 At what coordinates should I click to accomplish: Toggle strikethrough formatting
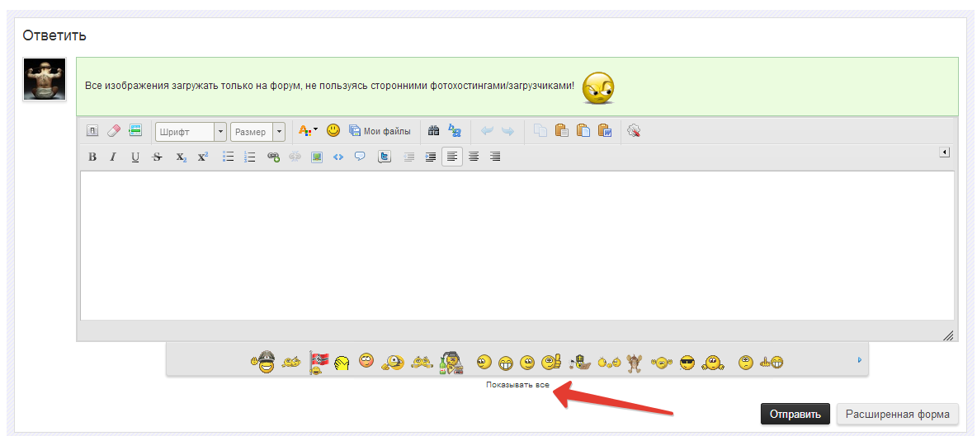pyautogui.click(x=157, y=157)
